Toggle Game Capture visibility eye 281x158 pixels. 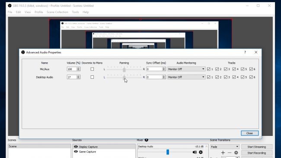coord(76,152)
